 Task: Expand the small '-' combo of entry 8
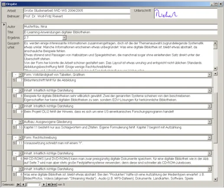coord(20,90)
